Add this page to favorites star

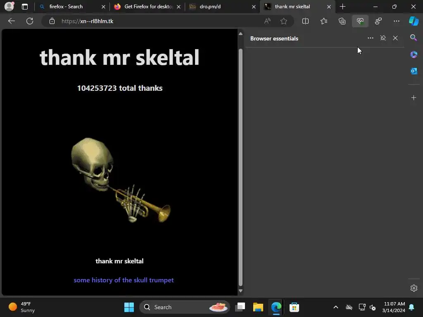[x=283, y=21]
